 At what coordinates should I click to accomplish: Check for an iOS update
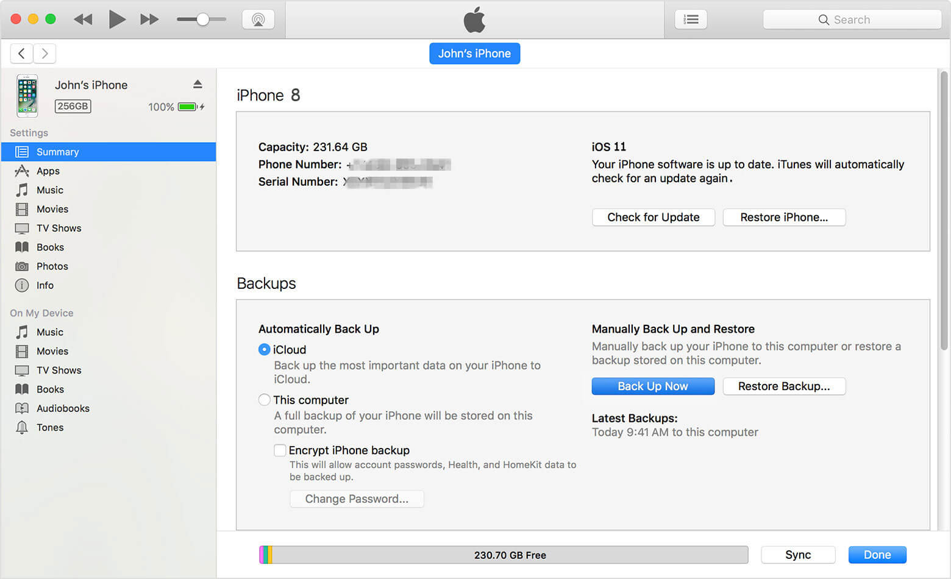point(653,217)
